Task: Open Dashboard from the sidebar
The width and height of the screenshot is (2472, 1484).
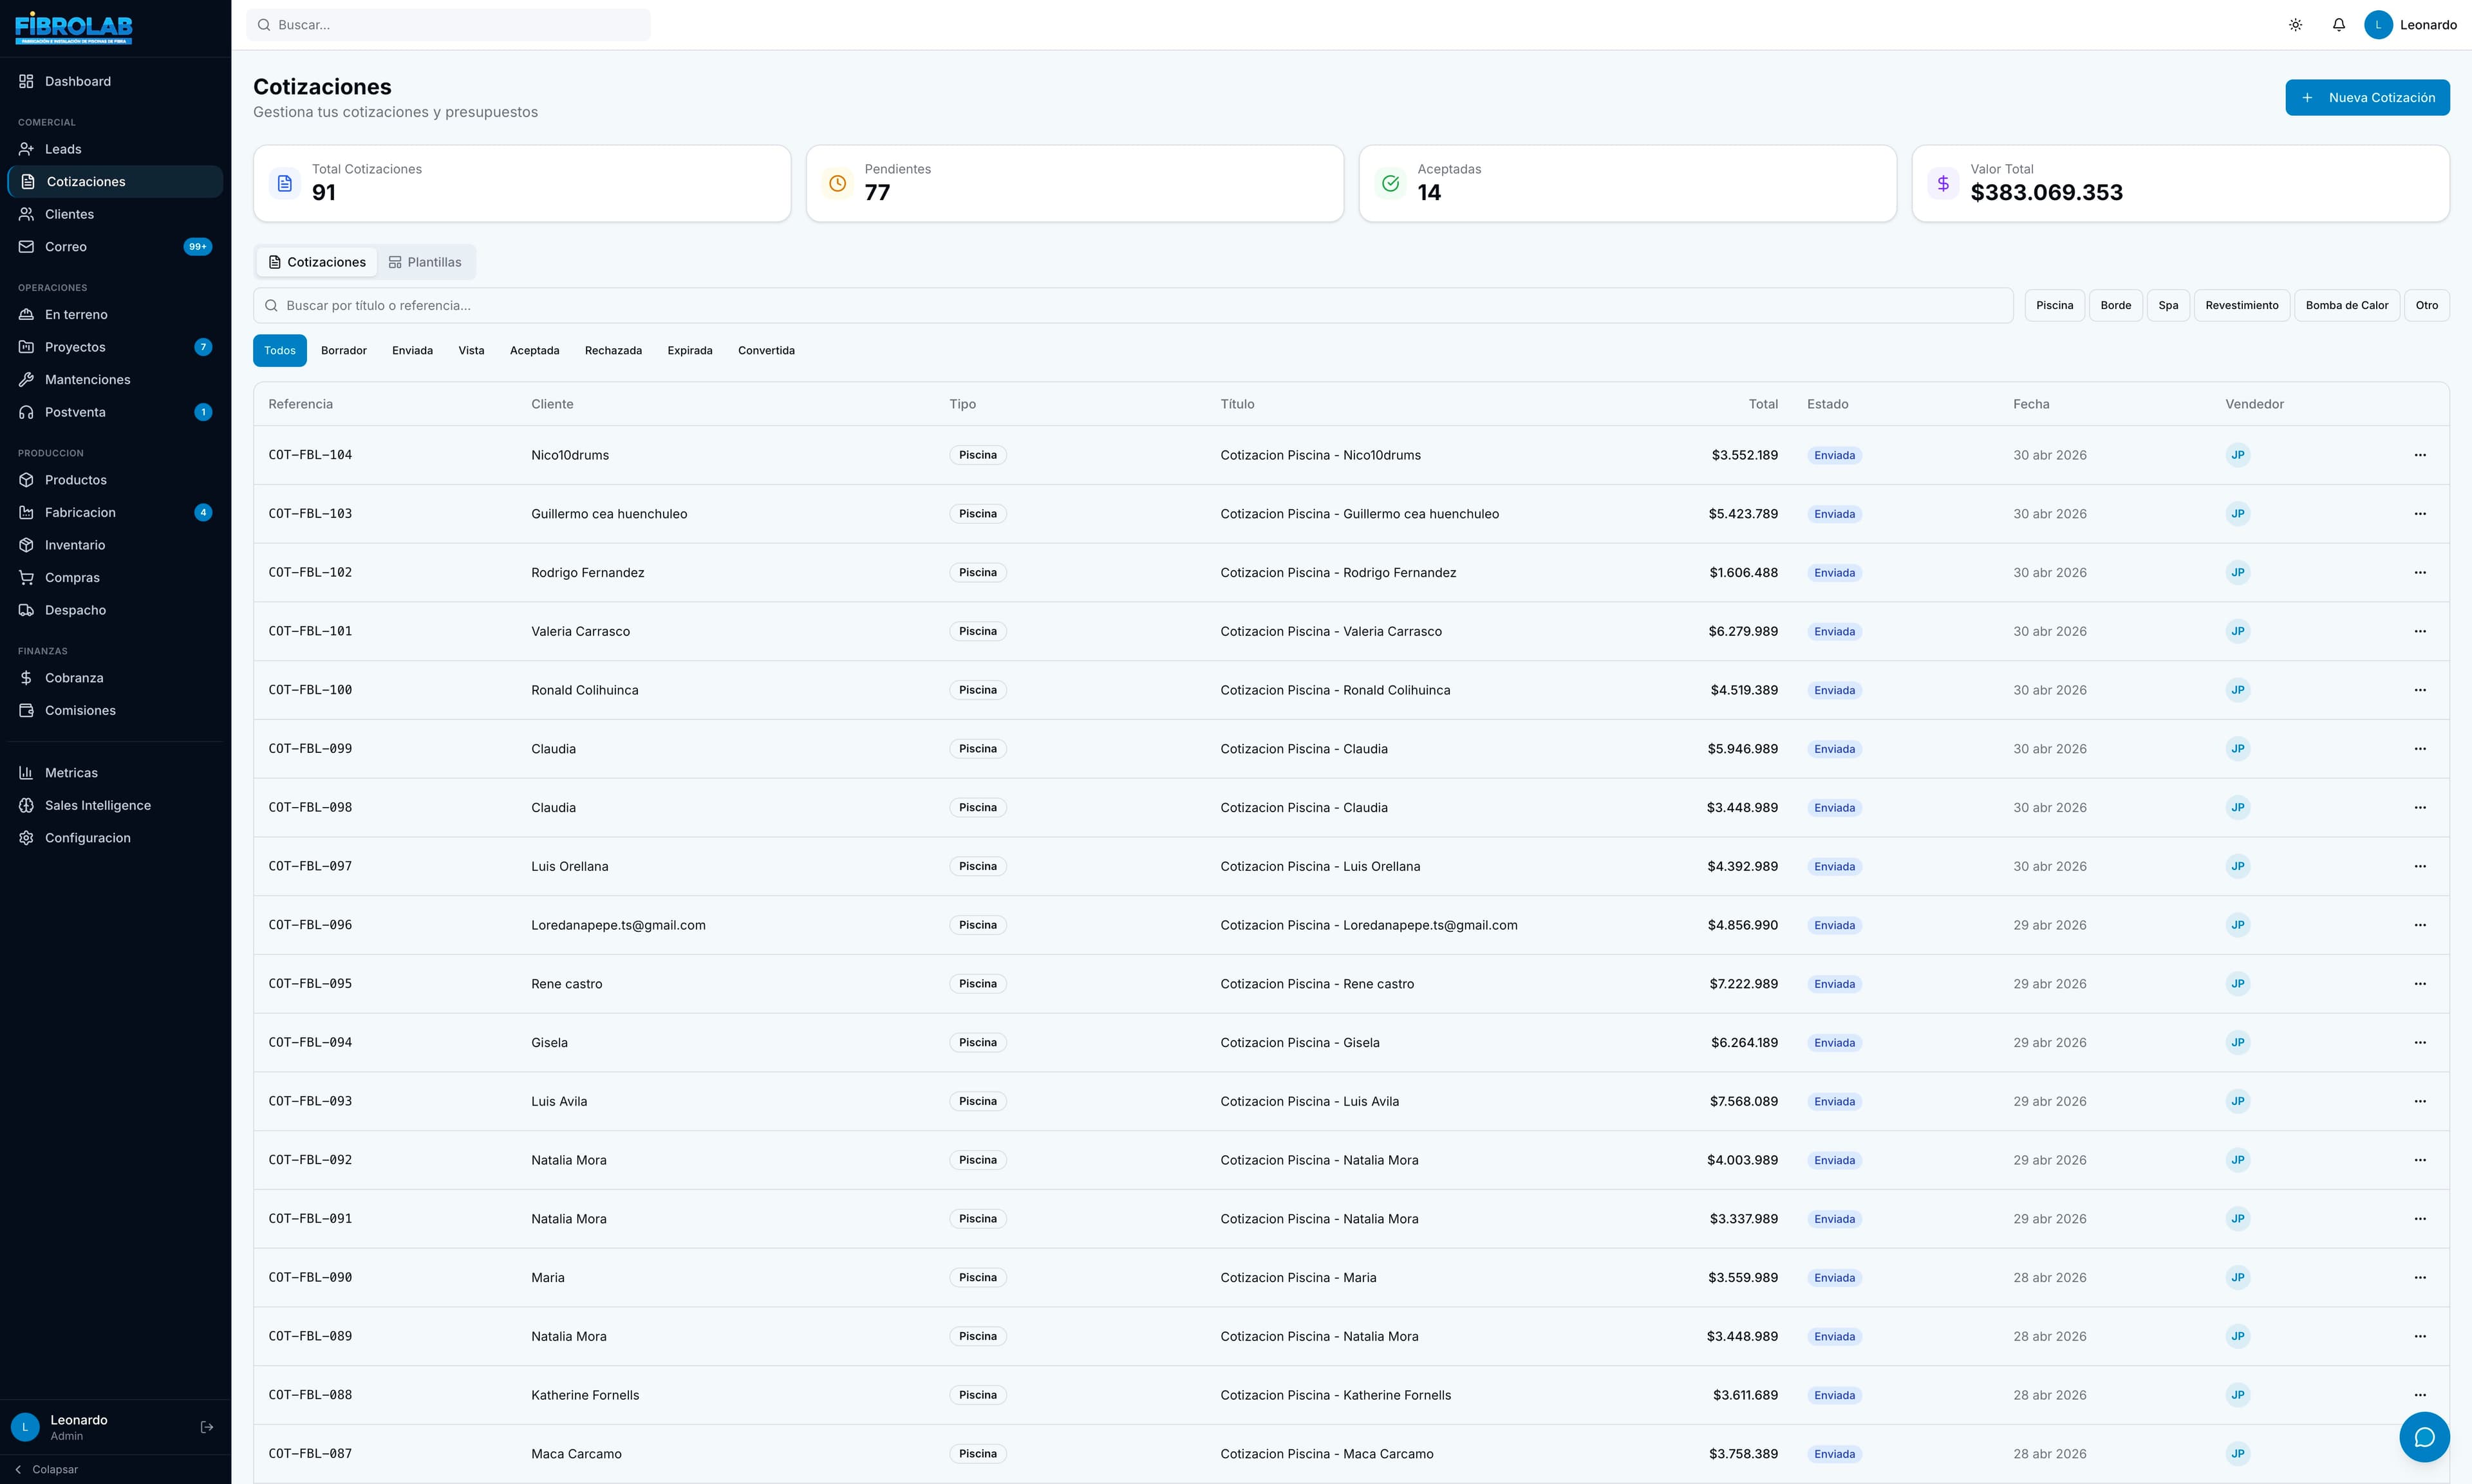Action: (x=115, y=81)
